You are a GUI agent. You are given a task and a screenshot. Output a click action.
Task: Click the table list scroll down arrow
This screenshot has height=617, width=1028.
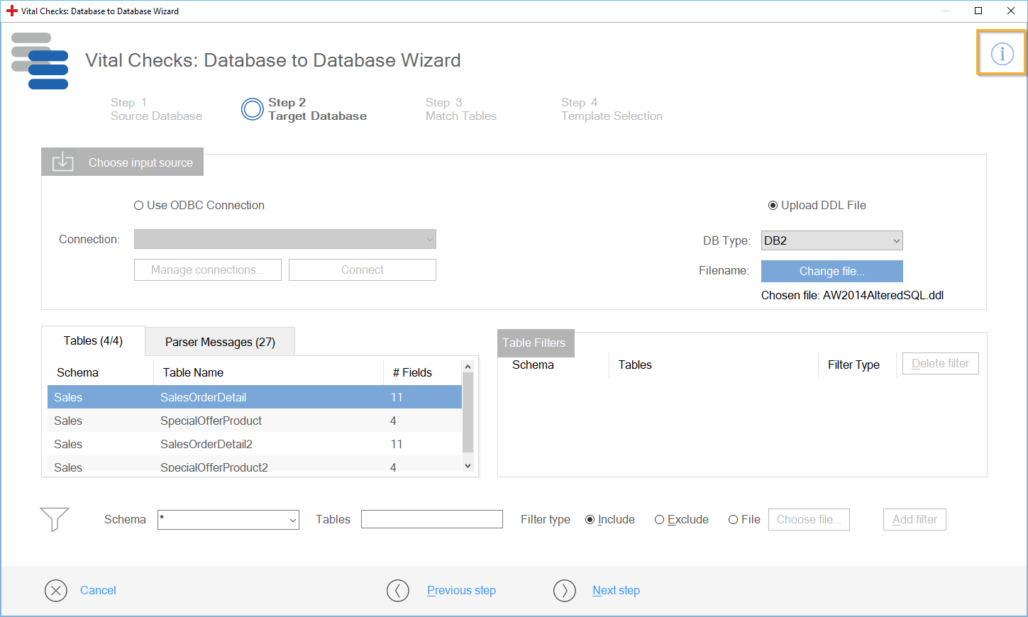coord(468,466)
